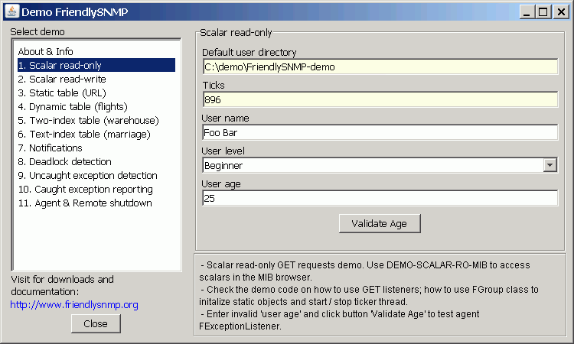This screenshot has height=344, width=574.
Task: Open '10. Caught exception reporting'
Action: [x=96, y=189]
